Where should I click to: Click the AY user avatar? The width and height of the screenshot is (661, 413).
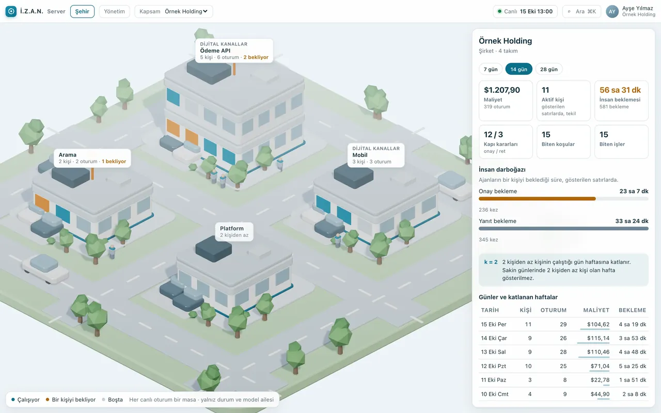coord(612,11)
